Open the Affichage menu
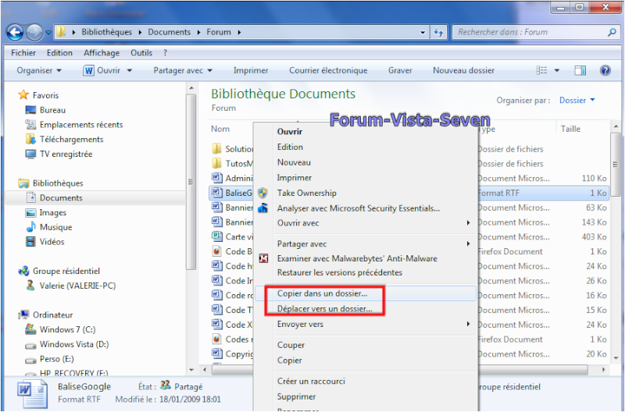The image size is (625, 412). tap(102, 53)
